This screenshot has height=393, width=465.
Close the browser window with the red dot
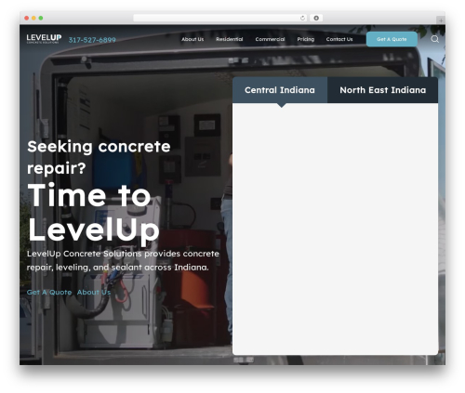point(27,19)
